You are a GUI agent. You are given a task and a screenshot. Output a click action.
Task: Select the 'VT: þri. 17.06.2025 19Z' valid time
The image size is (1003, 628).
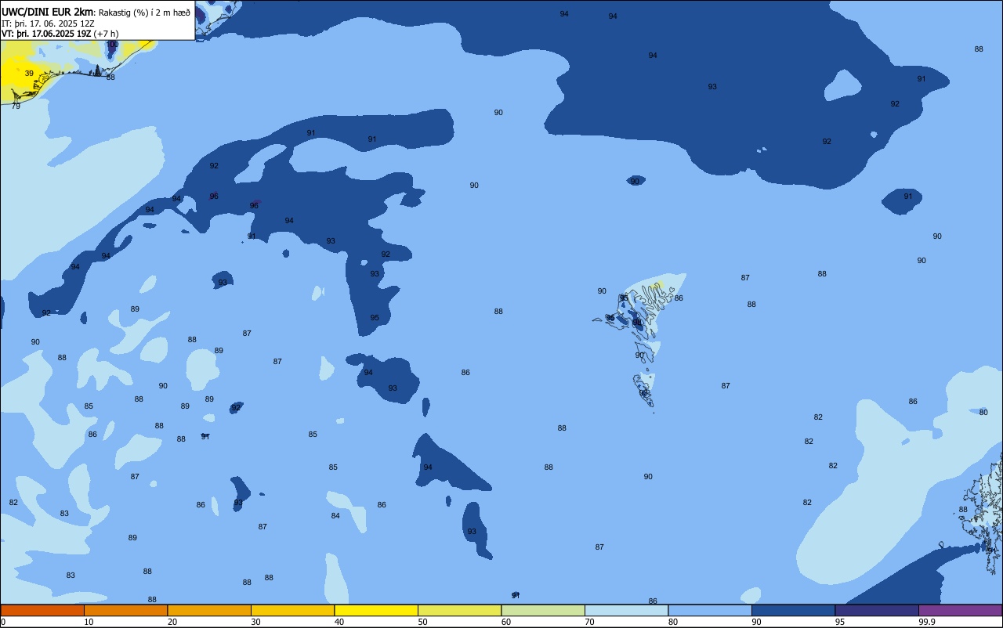(x=46, y=34)
